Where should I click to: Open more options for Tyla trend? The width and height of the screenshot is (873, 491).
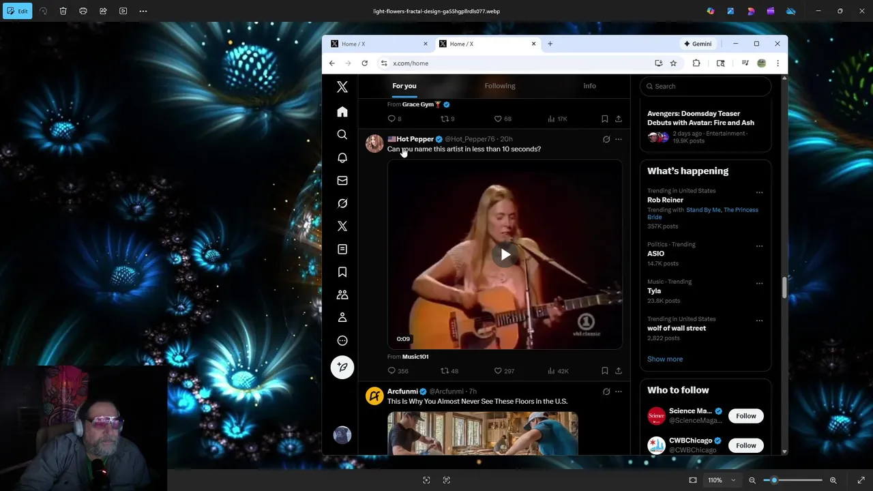point(759,283)
